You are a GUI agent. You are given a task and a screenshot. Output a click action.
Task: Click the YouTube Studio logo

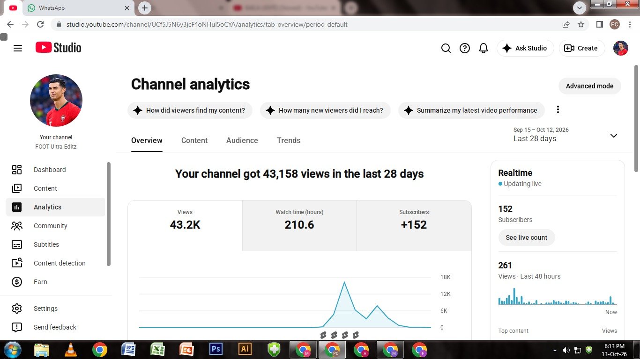point(58,48)
